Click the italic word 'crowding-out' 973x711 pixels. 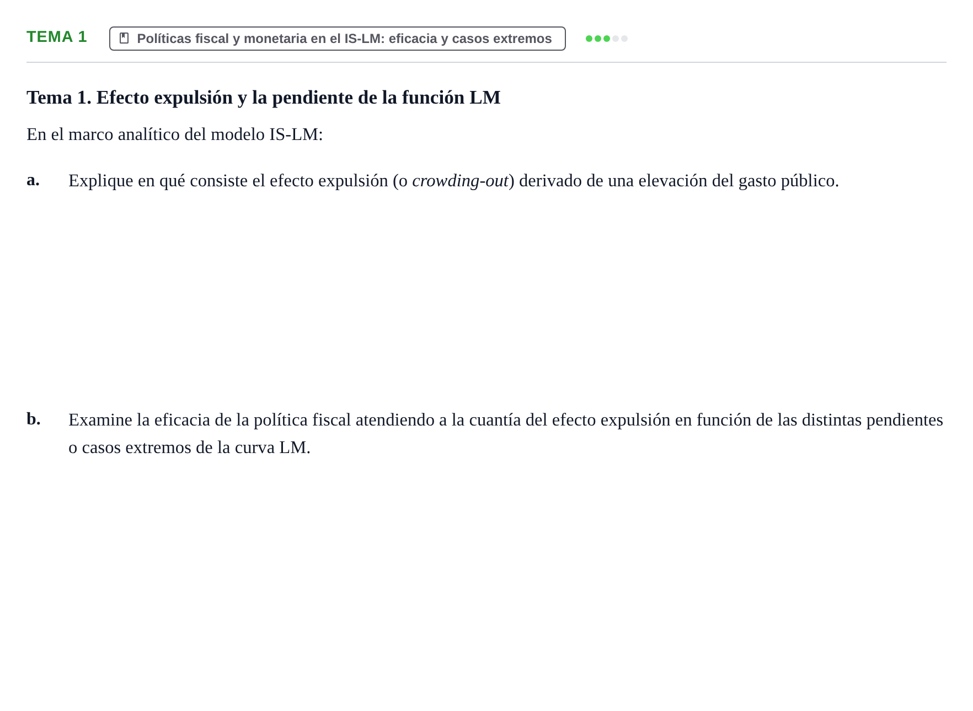460,181
